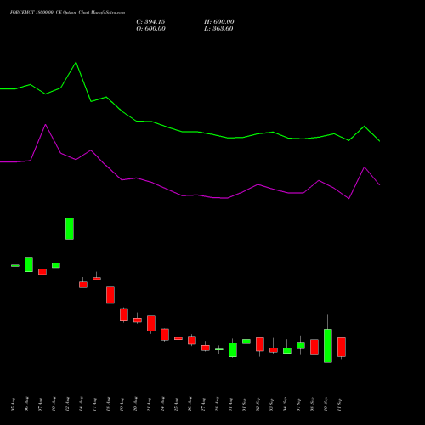Click the 02 Sep date label
425x425 pixels.
[x=258, y=405]
